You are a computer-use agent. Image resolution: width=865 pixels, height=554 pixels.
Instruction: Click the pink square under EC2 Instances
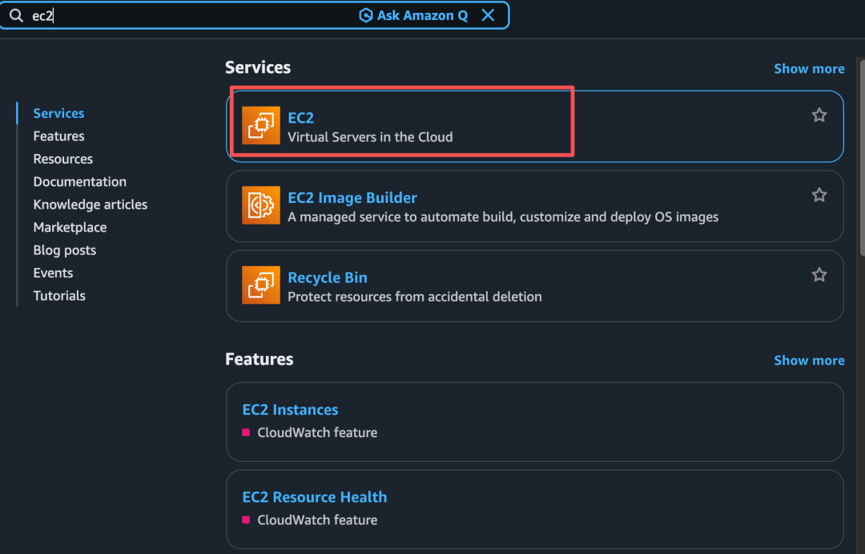click(246, 432)
